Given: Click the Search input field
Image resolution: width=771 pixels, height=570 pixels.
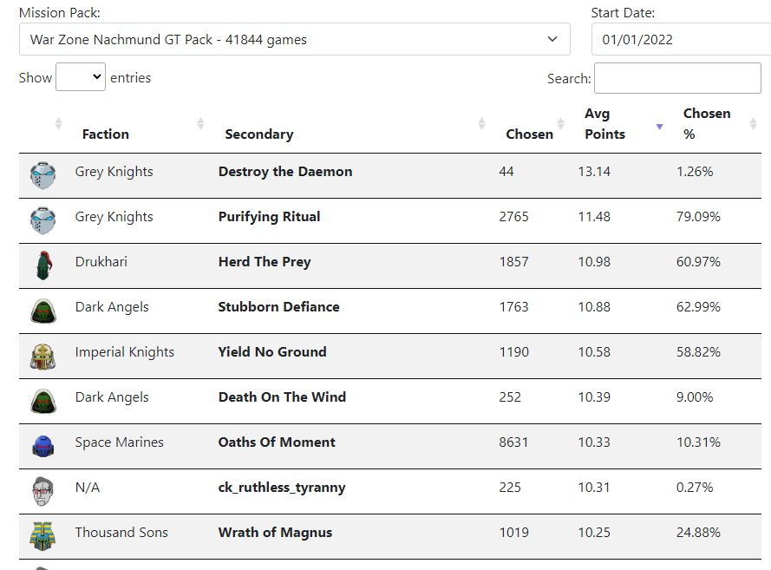Looking at the screenshot, I should (677, 78).
